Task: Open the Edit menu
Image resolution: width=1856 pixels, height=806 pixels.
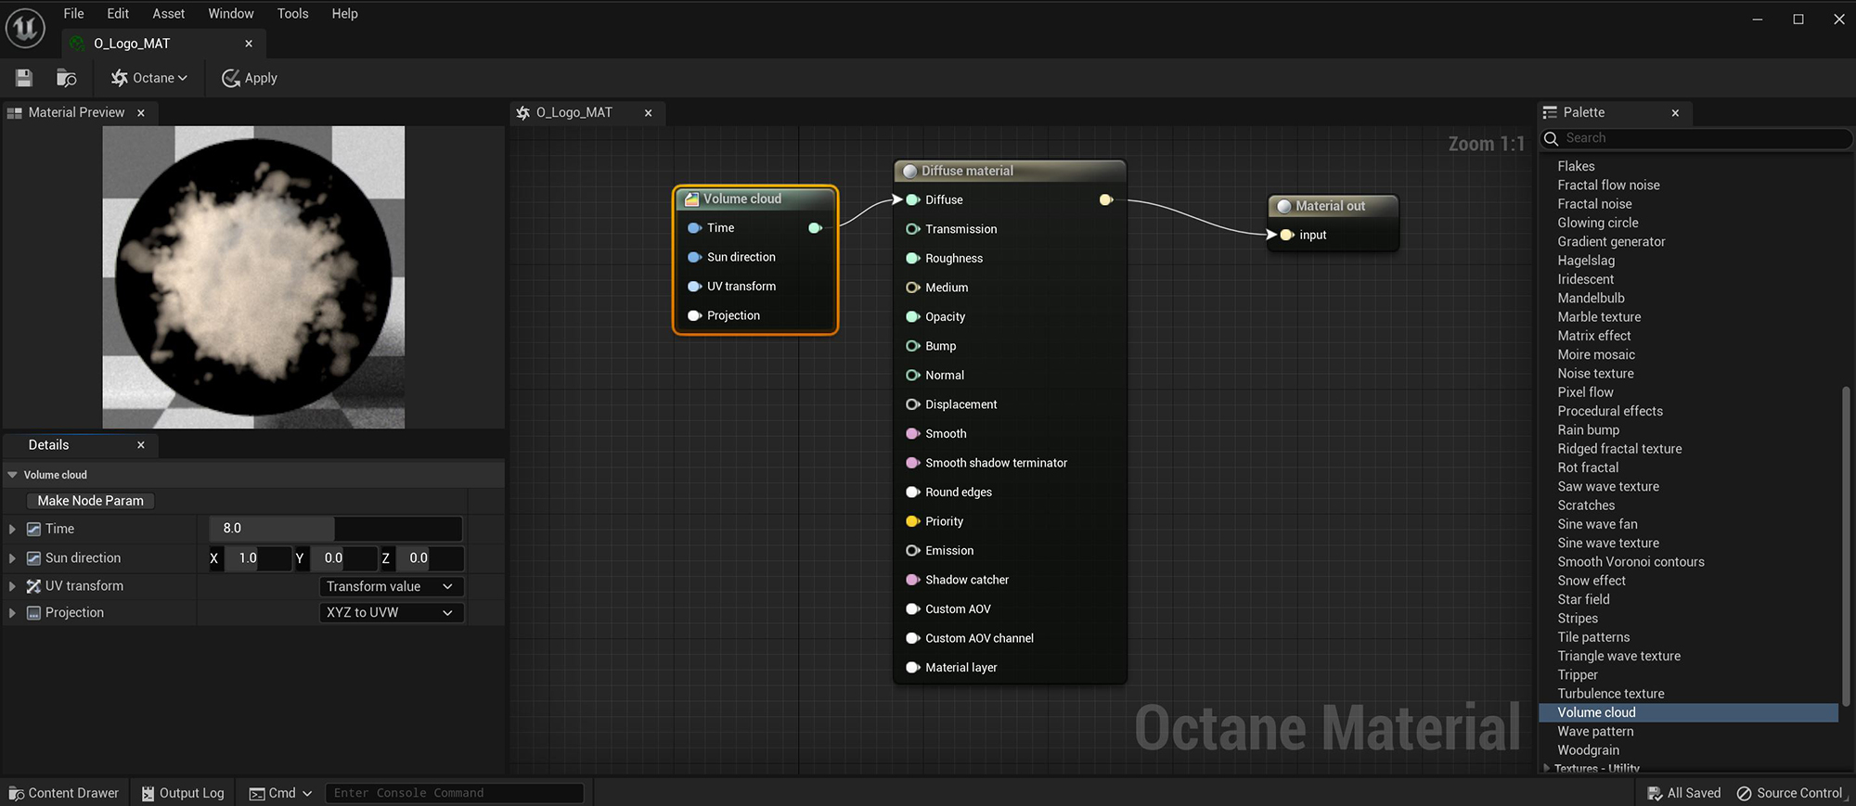Action: [118, 13]
